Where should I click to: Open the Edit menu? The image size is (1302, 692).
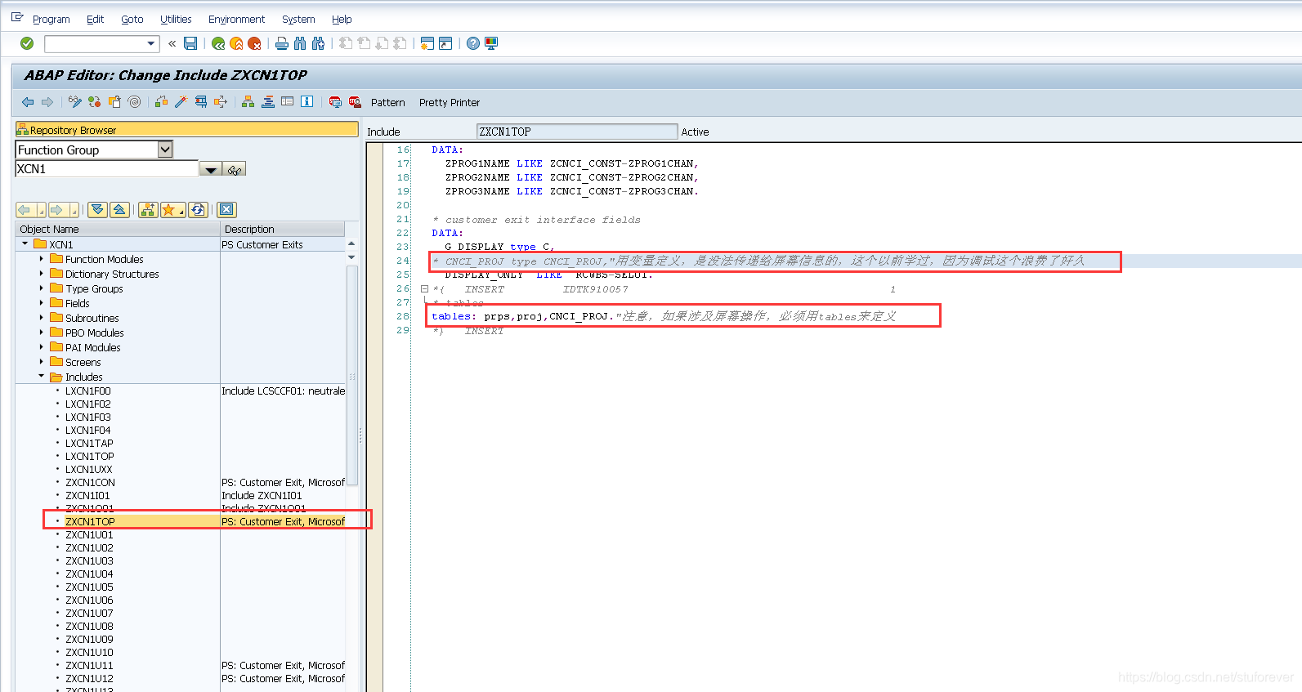tap(96, 19)
